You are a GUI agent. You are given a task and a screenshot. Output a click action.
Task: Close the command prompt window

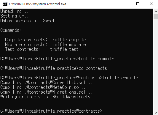point(151,4)
